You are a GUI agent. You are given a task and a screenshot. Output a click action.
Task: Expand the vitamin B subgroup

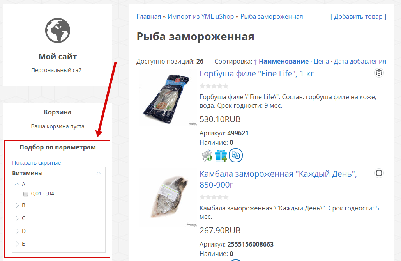(x=17, y=206)
